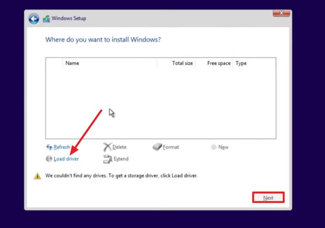Select the New partition icon
325x228 pixels.
click(213, 147)
